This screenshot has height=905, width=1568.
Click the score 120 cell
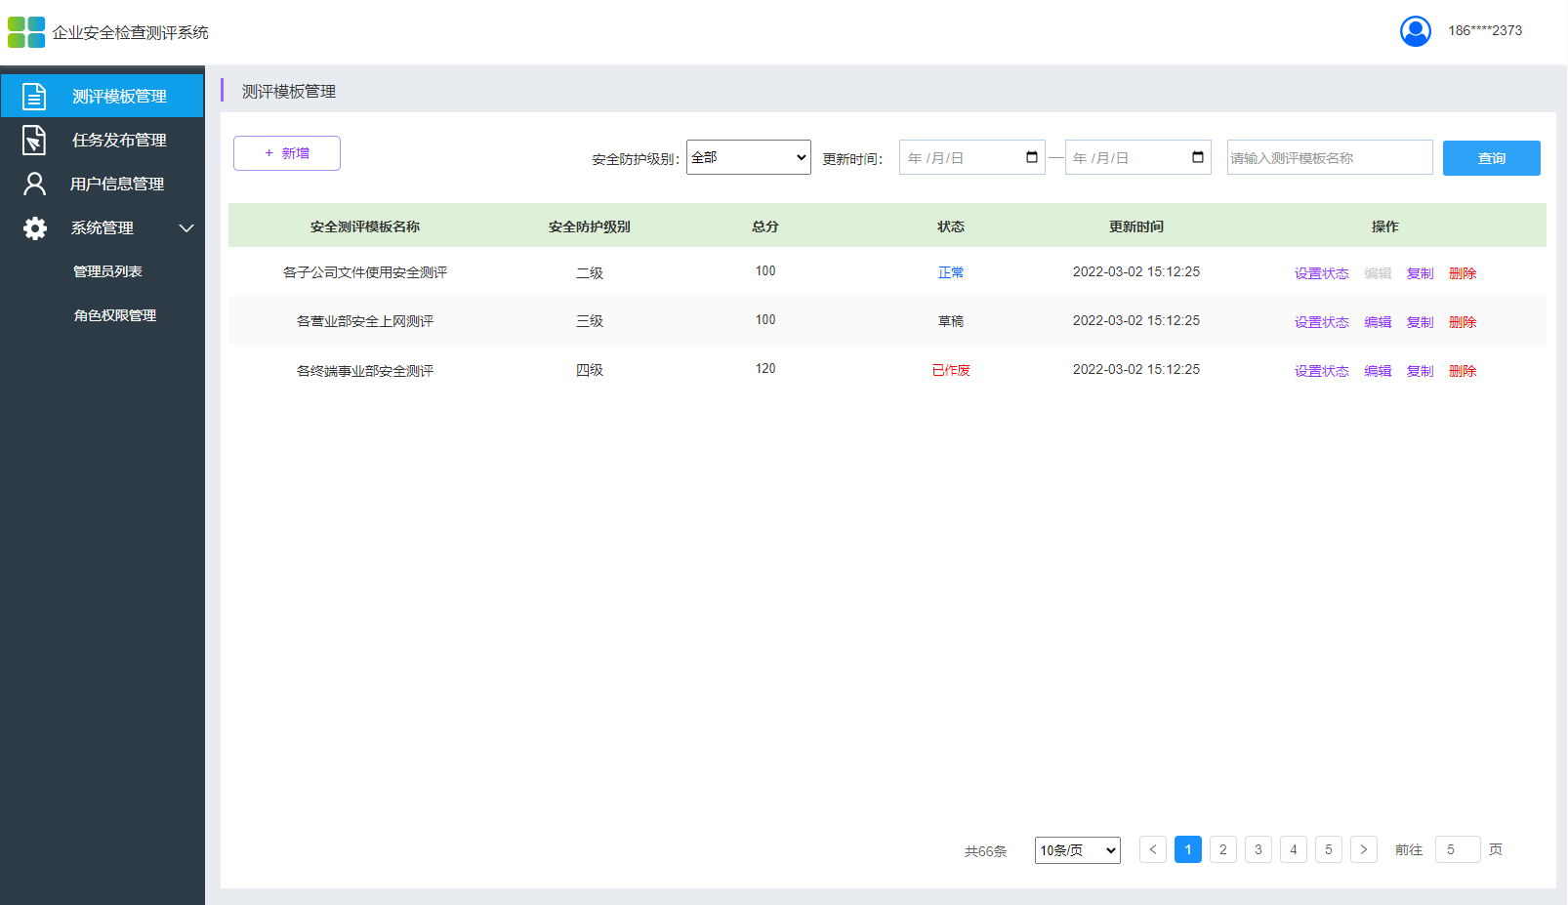pyautogui.click(x=765, y=369)
